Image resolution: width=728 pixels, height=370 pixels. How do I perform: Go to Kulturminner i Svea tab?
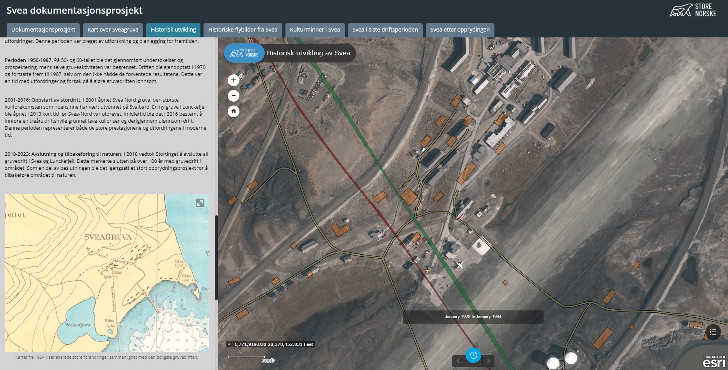click(315, 30)
